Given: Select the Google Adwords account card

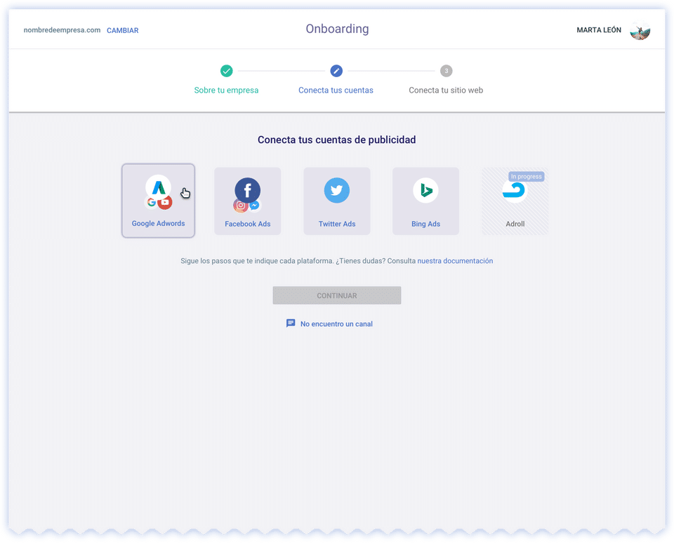Looking at the screenshot, I should point(158,201).
